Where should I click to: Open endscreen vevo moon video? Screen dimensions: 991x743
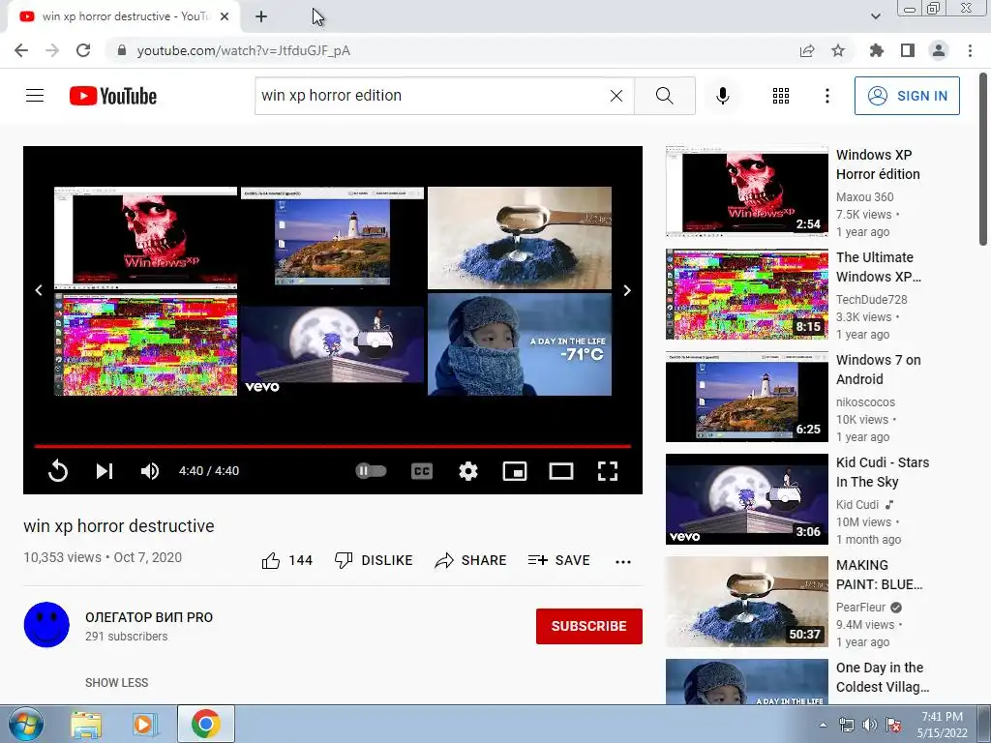click(x=333, y=344)
